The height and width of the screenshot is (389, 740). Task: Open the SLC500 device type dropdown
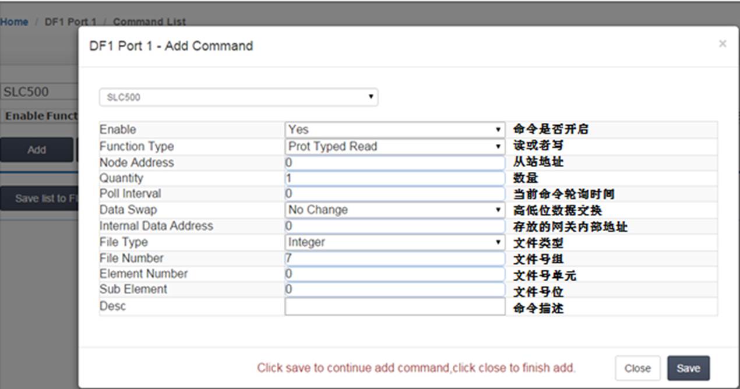point(239,97)
